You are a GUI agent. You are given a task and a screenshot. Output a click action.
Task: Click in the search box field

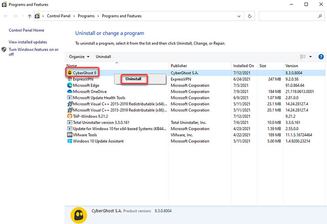291,16
